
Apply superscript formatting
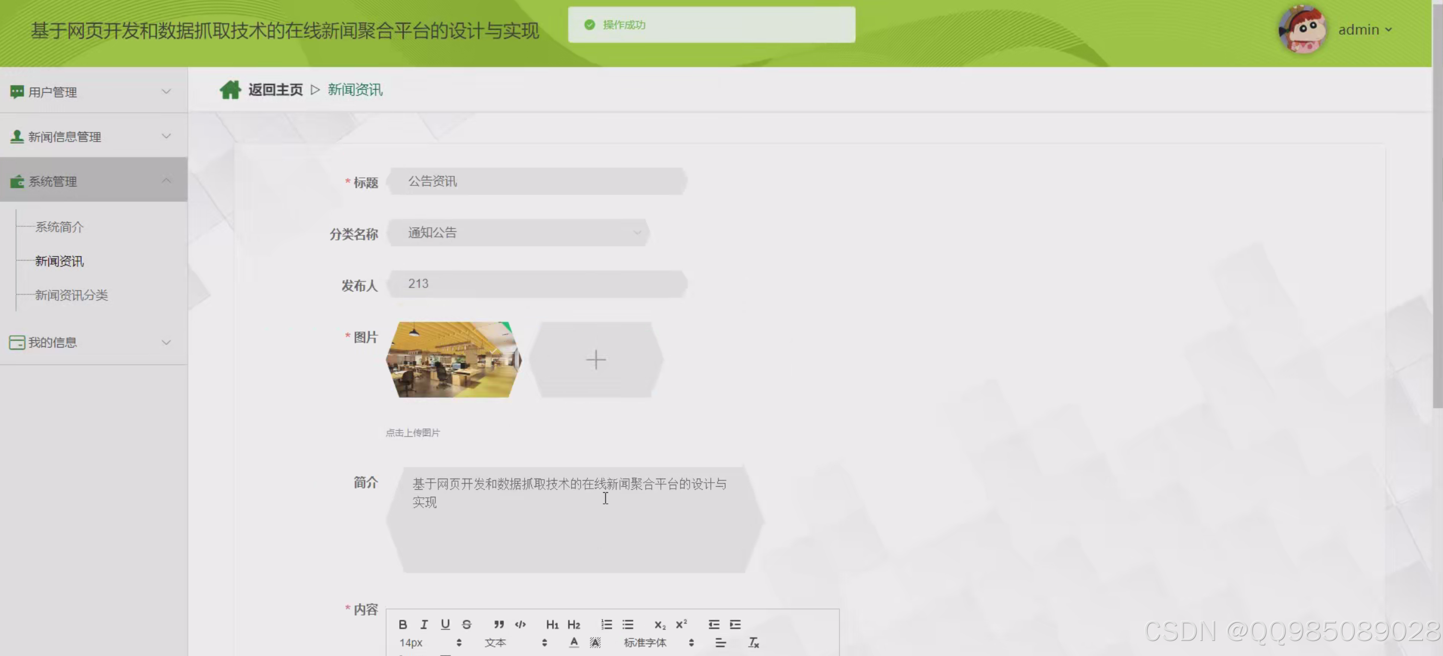tap(681, 625)
